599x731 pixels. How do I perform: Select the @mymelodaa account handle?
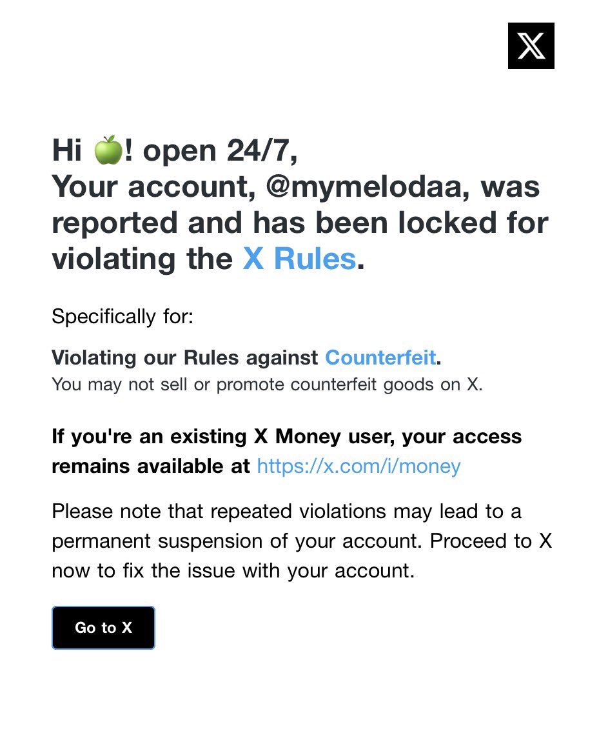pos(365,186)
